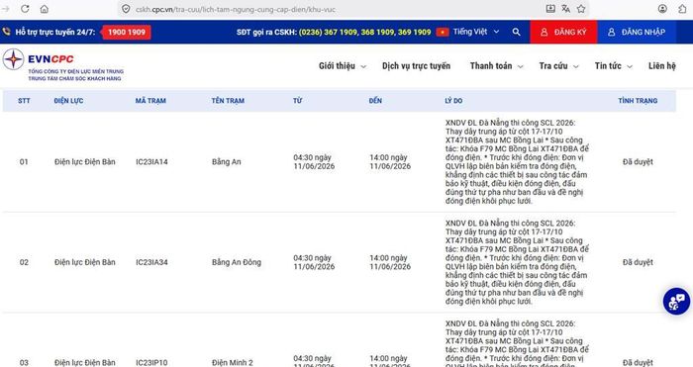Viewport: 693px width, 367px height.
Task: Select station code IC23IA34
Action: pyautogui.click(x=151, y=262)
